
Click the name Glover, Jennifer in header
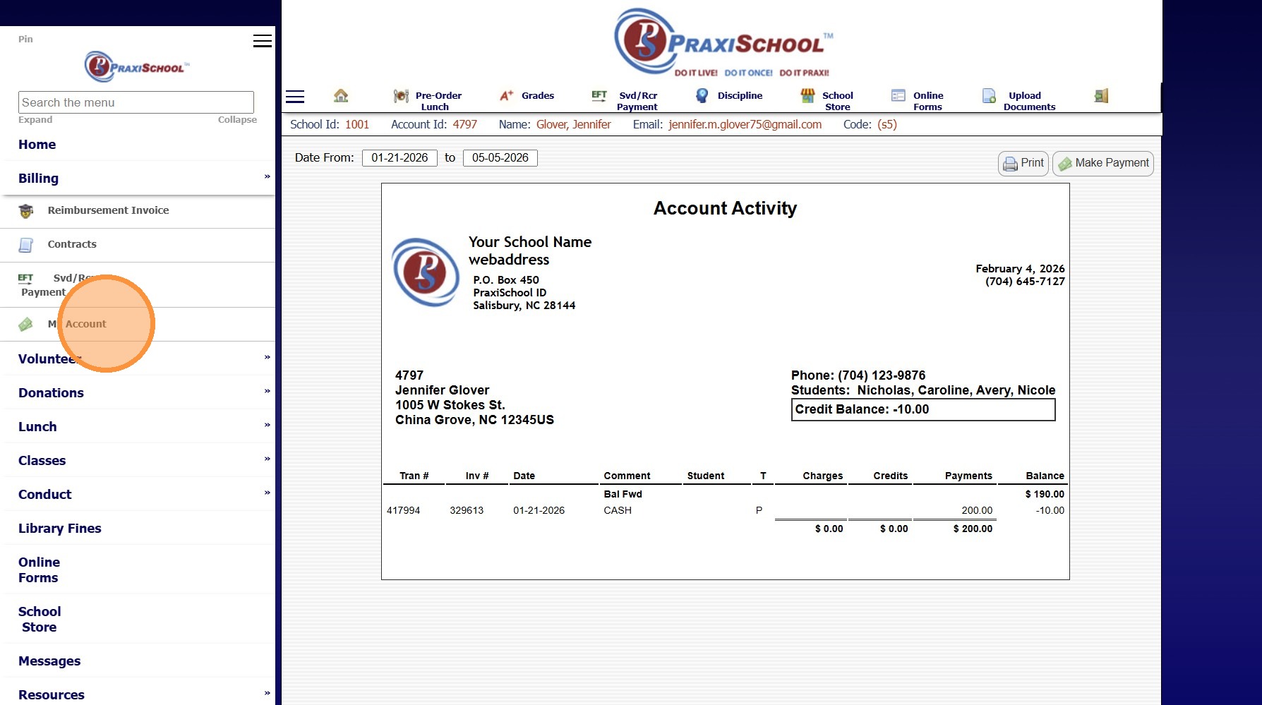pyautogui.click(x=574, y=125)
